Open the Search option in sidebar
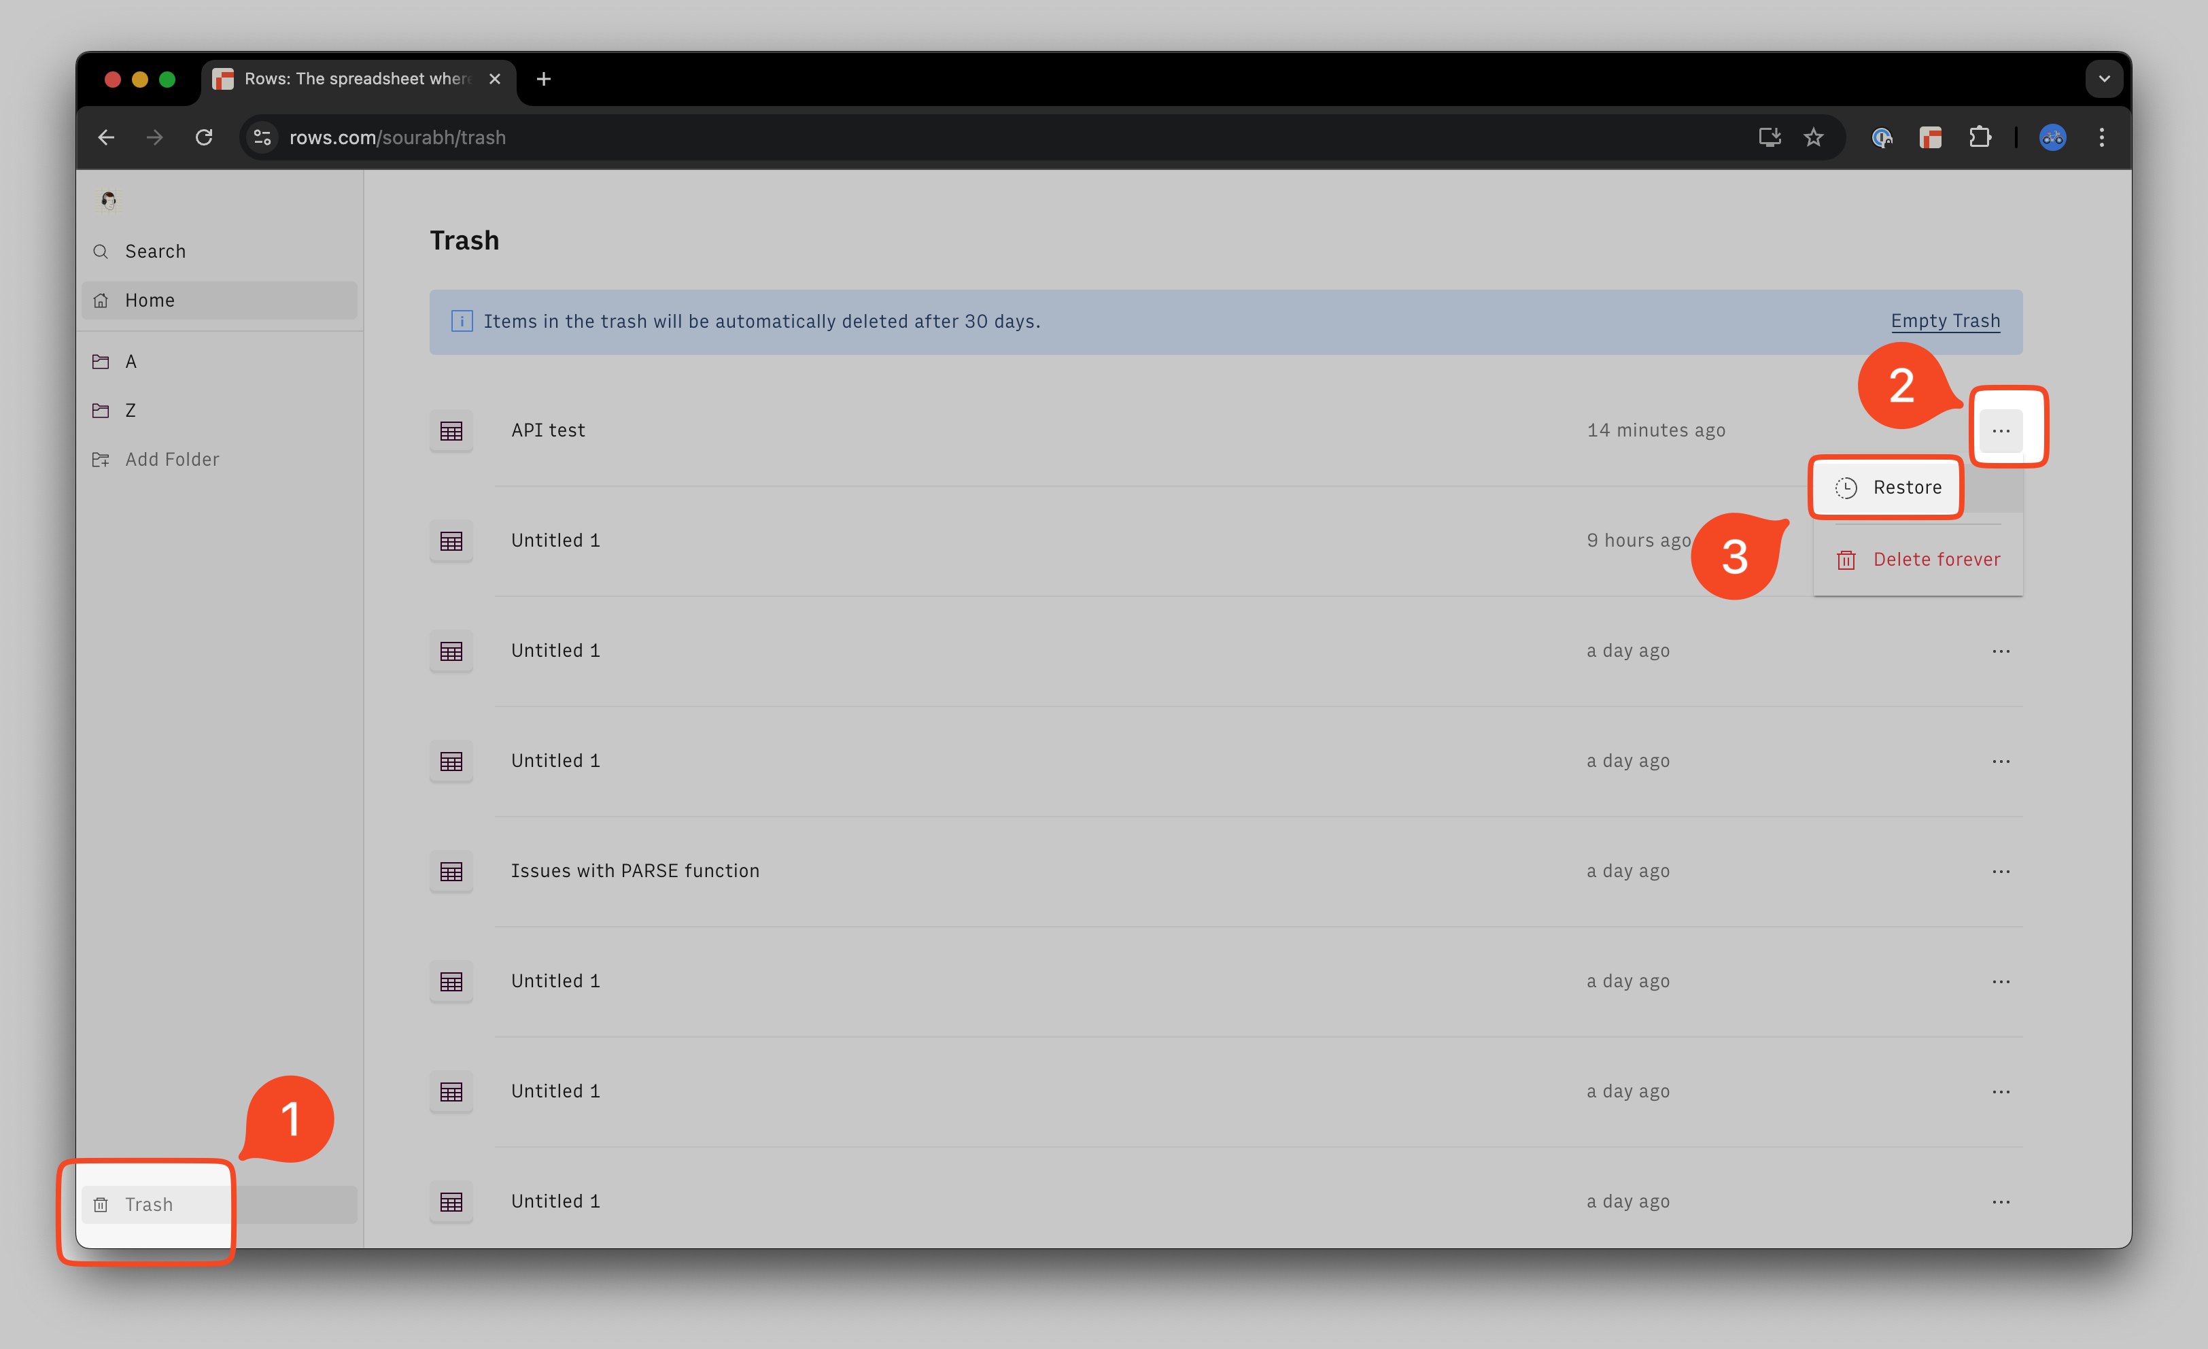Image resolution: width=2208 pixels, height=1349 pixels. click(x=155, y=251)
